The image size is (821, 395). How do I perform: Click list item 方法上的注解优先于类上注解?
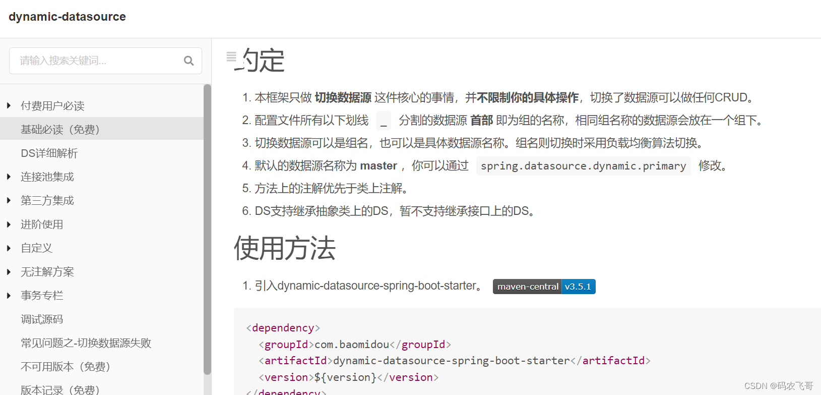[x=332, y=189]
